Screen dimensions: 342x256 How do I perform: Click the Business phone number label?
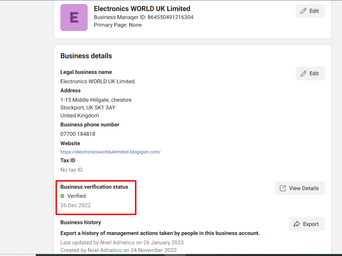point(90,125)
